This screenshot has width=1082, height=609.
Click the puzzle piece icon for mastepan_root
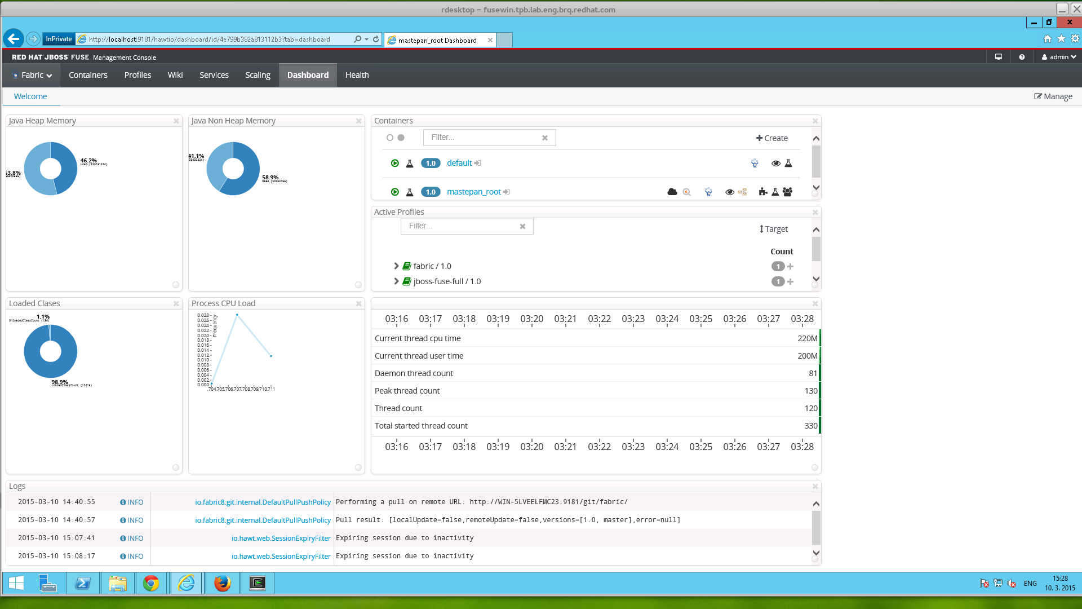click(x=762, y=192)
